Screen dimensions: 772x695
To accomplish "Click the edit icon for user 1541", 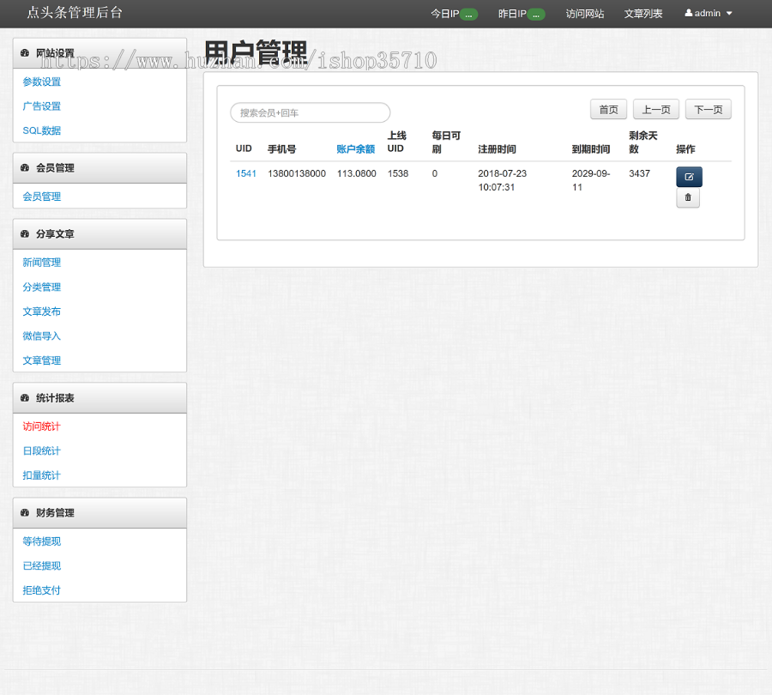I will coord(689,177).
